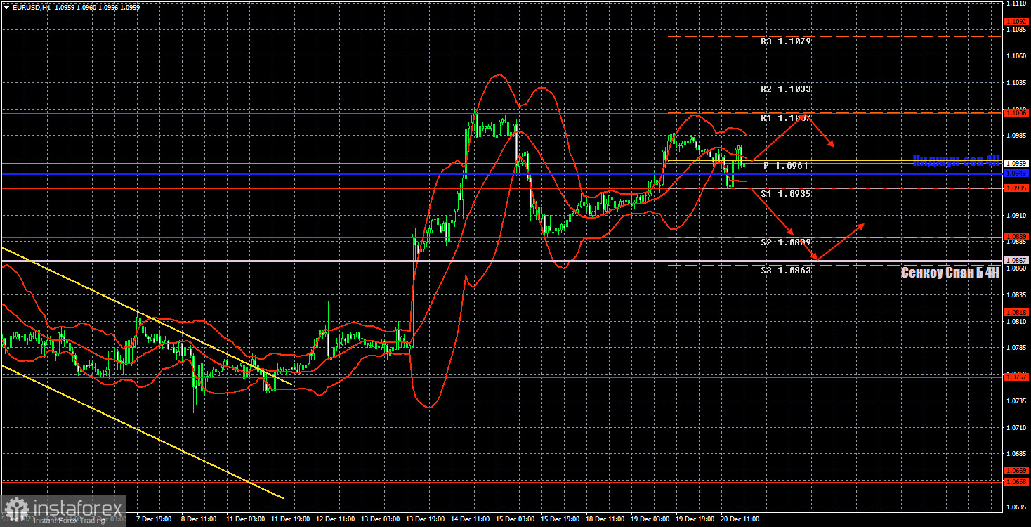Open the chart menu arrow beside EURUSD,H1

point(6,7)
